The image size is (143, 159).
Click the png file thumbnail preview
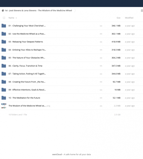[4, 106]
